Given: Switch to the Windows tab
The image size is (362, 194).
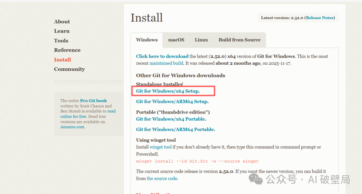Looking at the screenshot, I should (147, 40).
